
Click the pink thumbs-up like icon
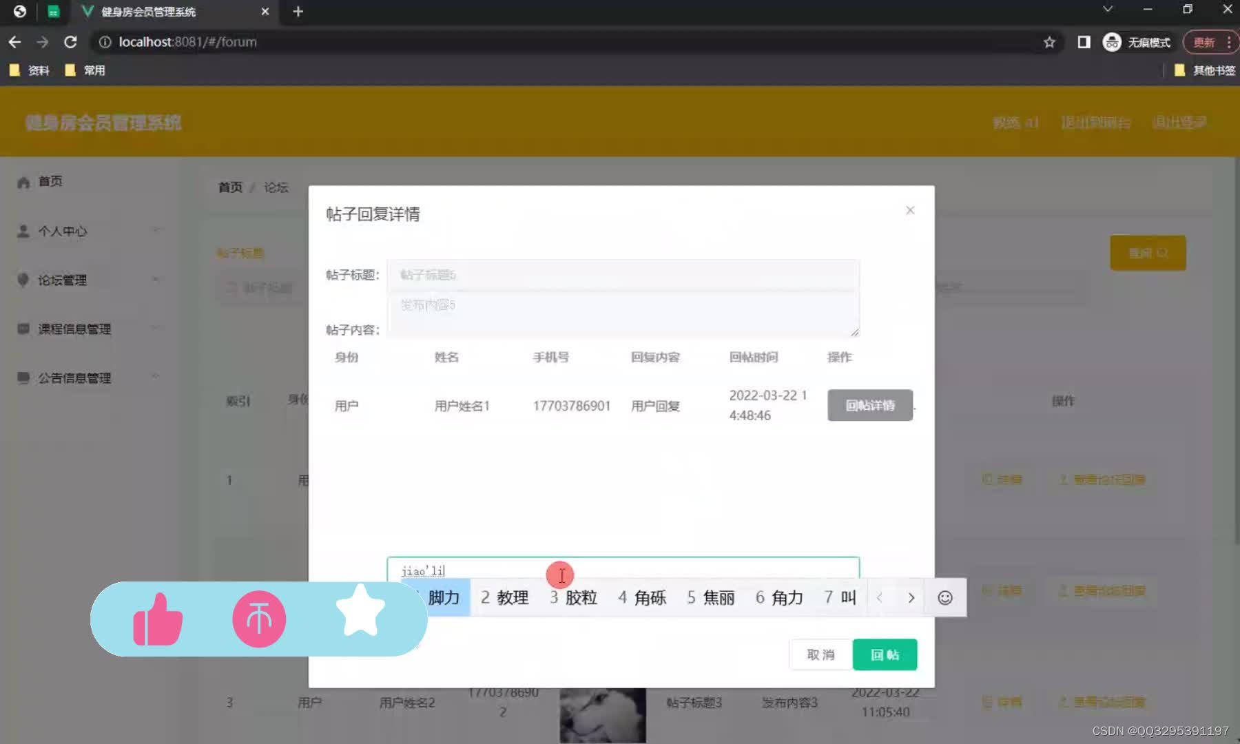click(158, 619)
